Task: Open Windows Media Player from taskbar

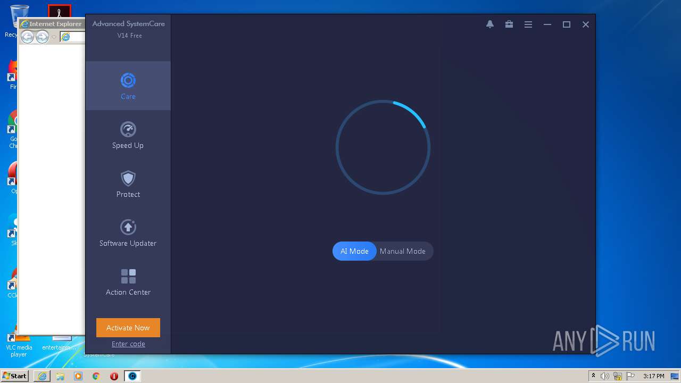Action: pos(78,376)
